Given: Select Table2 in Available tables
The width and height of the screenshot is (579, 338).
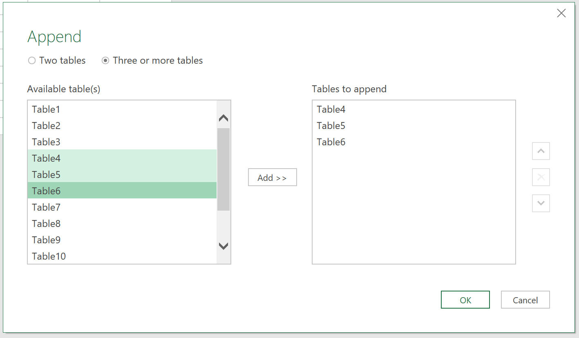Looking at the screenshot, I should (46, 126).
